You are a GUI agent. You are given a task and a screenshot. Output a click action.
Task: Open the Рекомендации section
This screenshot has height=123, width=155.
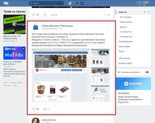[x=125, y=41]
